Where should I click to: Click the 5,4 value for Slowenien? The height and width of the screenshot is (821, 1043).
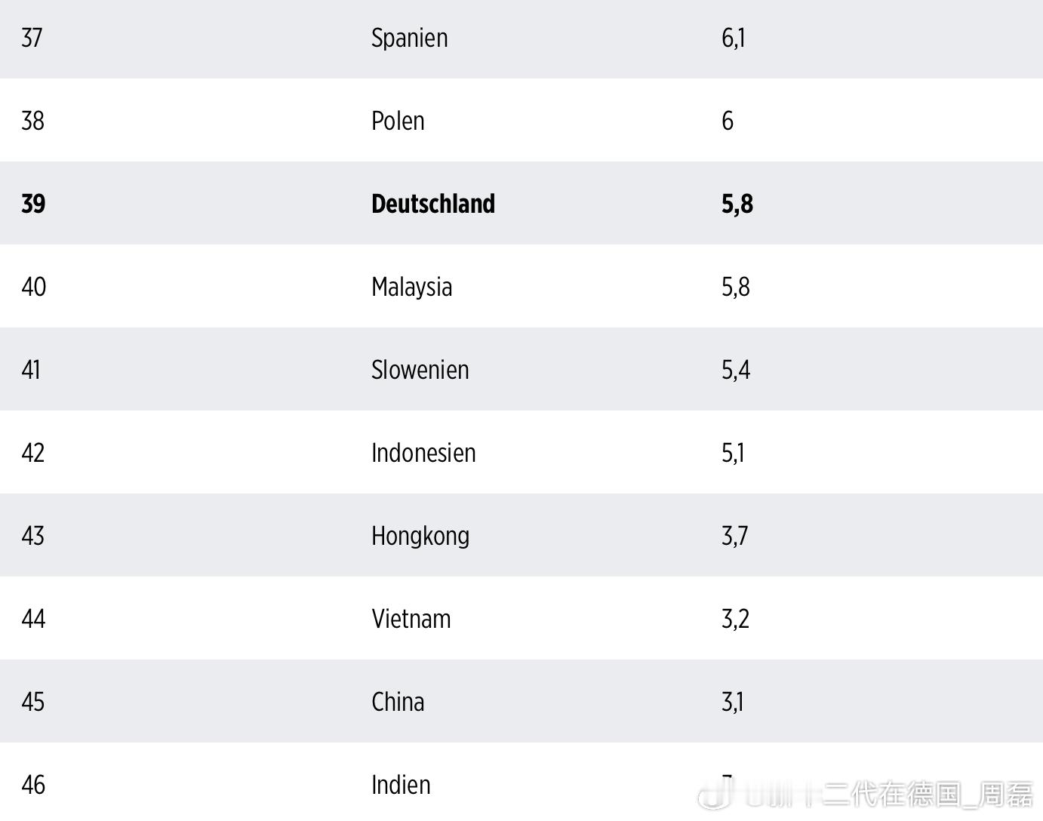click(x=736, y=371)
